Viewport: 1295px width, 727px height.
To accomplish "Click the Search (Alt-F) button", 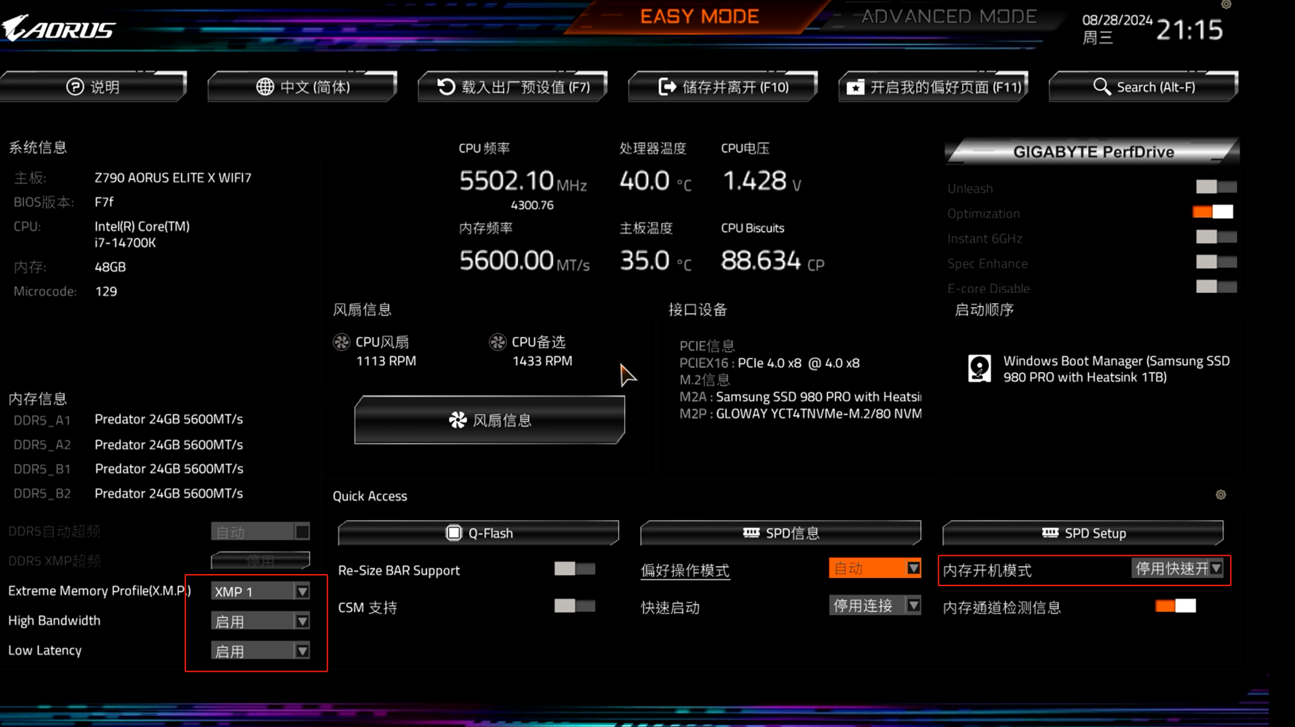I will point(1144,87).
